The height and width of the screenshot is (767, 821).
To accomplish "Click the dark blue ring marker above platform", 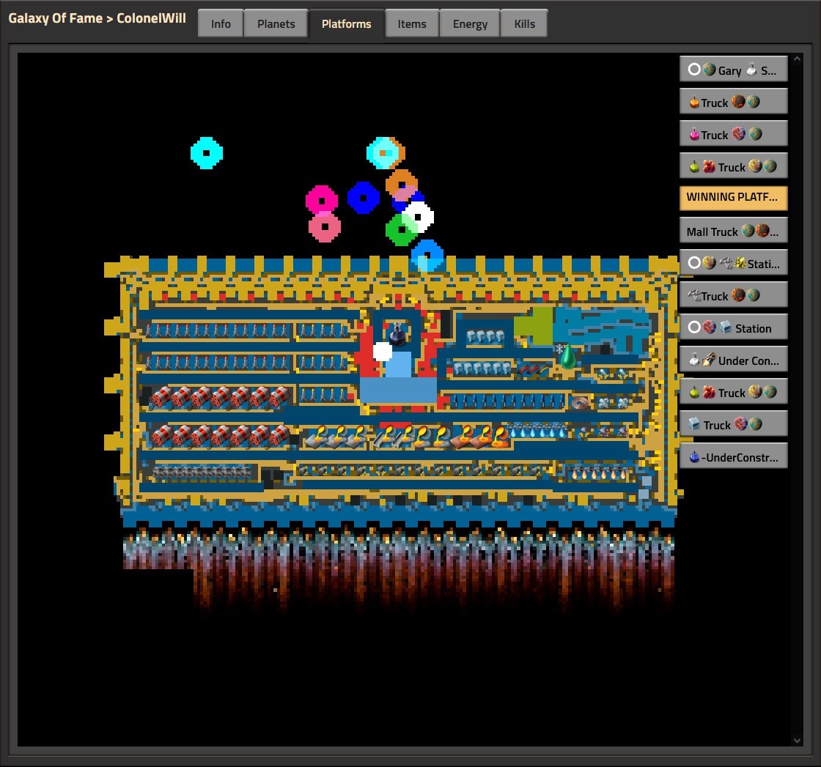I will point(363,198).
